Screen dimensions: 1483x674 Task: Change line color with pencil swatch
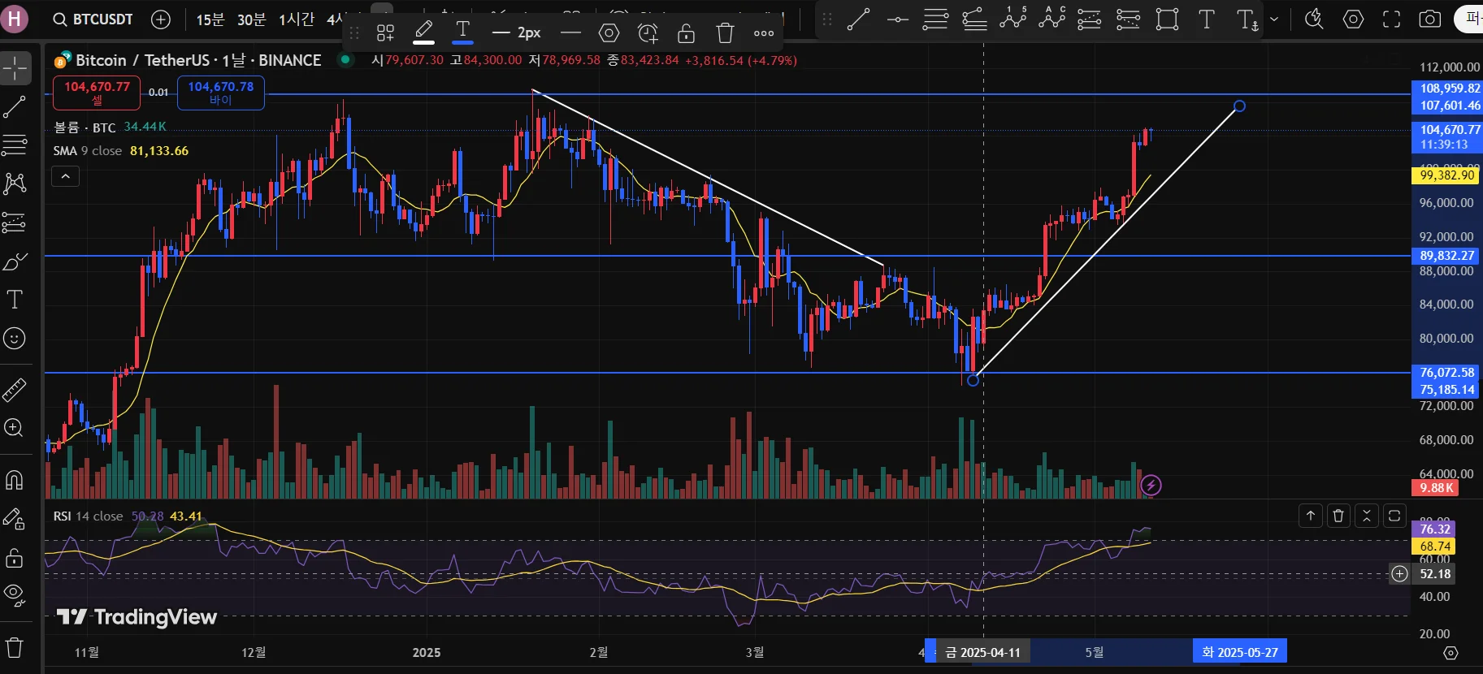(423, 32)
